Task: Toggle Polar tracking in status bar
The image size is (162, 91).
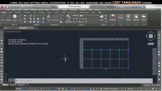Action: [x=42, y=89]
